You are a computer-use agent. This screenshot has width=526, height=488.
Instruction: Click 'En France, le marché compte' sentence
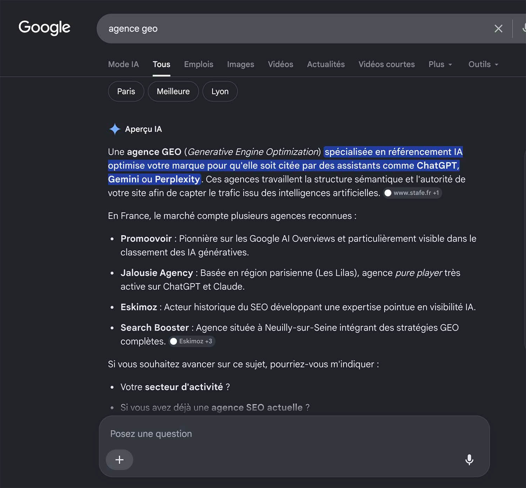(x=232, y=216)
